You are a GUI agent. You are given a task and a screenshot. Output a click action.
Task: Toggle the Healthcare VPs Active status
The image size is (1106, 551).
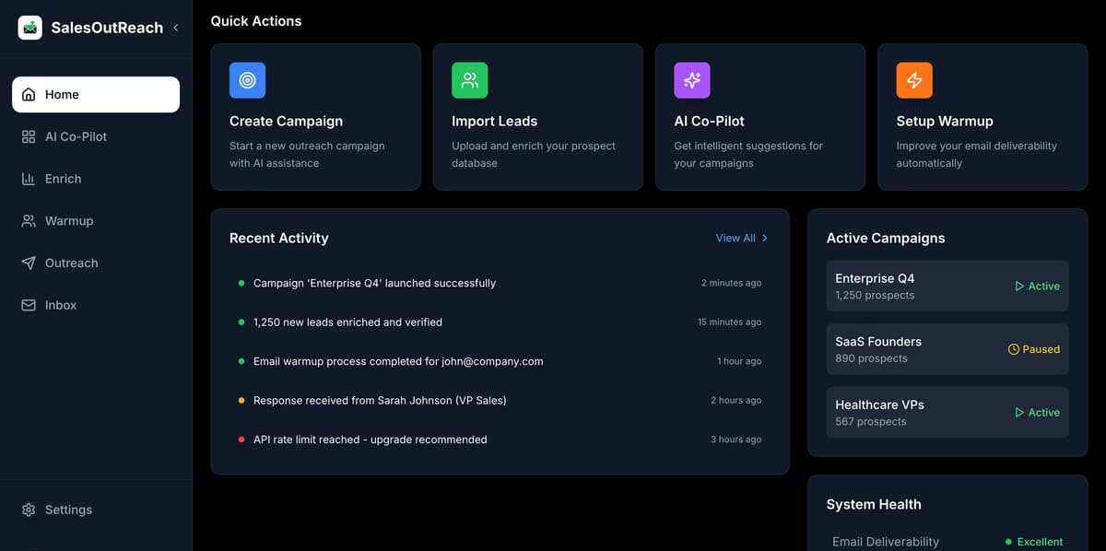(1037, 413)
